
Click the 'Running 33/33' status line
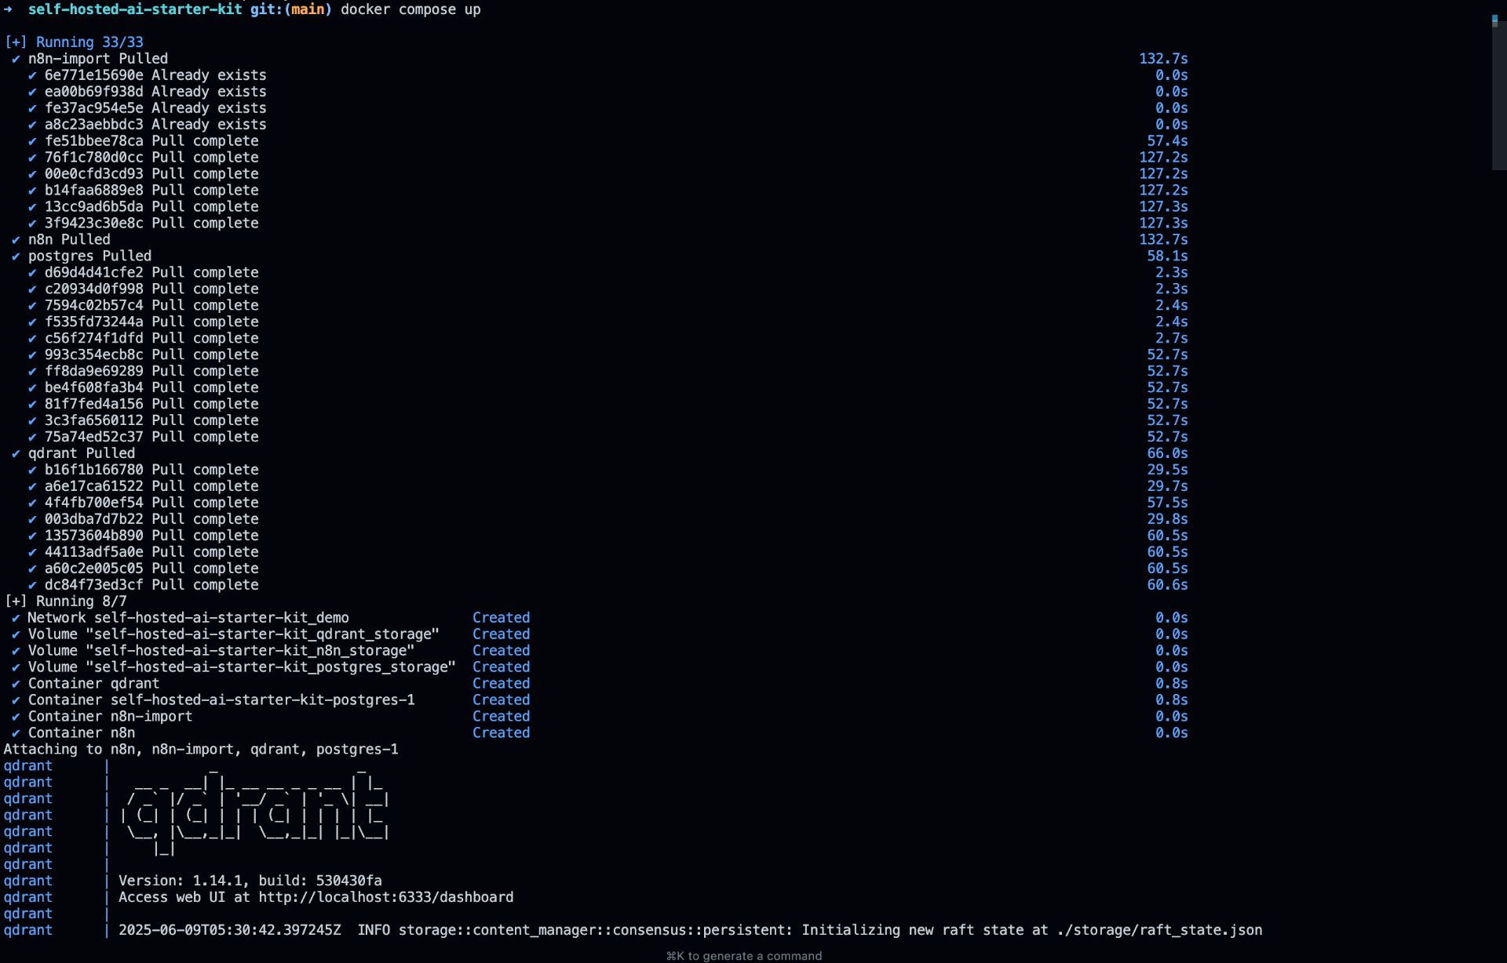[x=75, y=42]
